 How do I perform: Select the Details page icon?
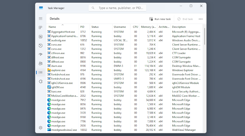click(41, 72)
